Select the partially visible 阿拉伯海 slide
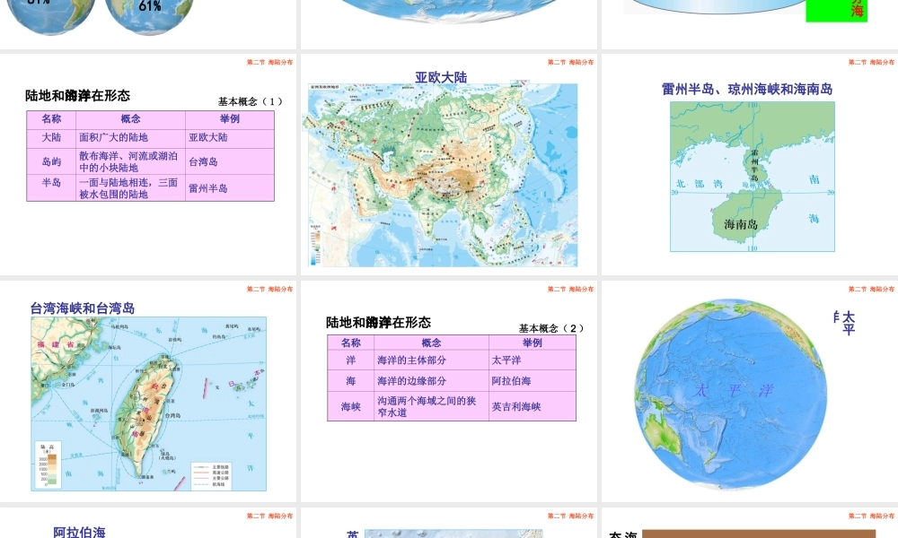Screen dimensions: 898x538 pos(148,523)
